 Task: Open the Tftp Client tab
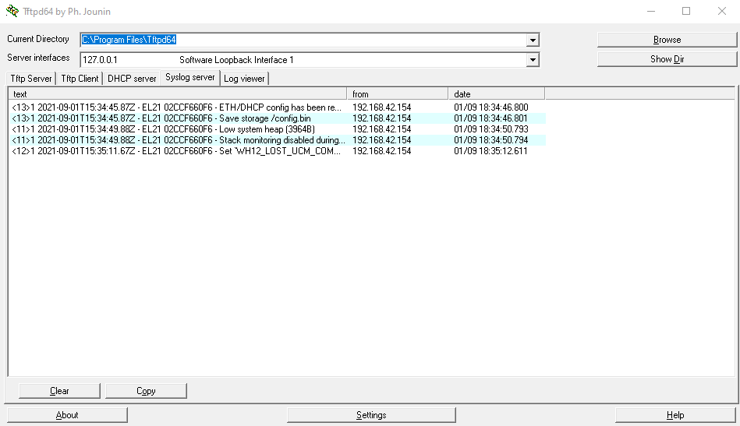[x=80, y=79]
